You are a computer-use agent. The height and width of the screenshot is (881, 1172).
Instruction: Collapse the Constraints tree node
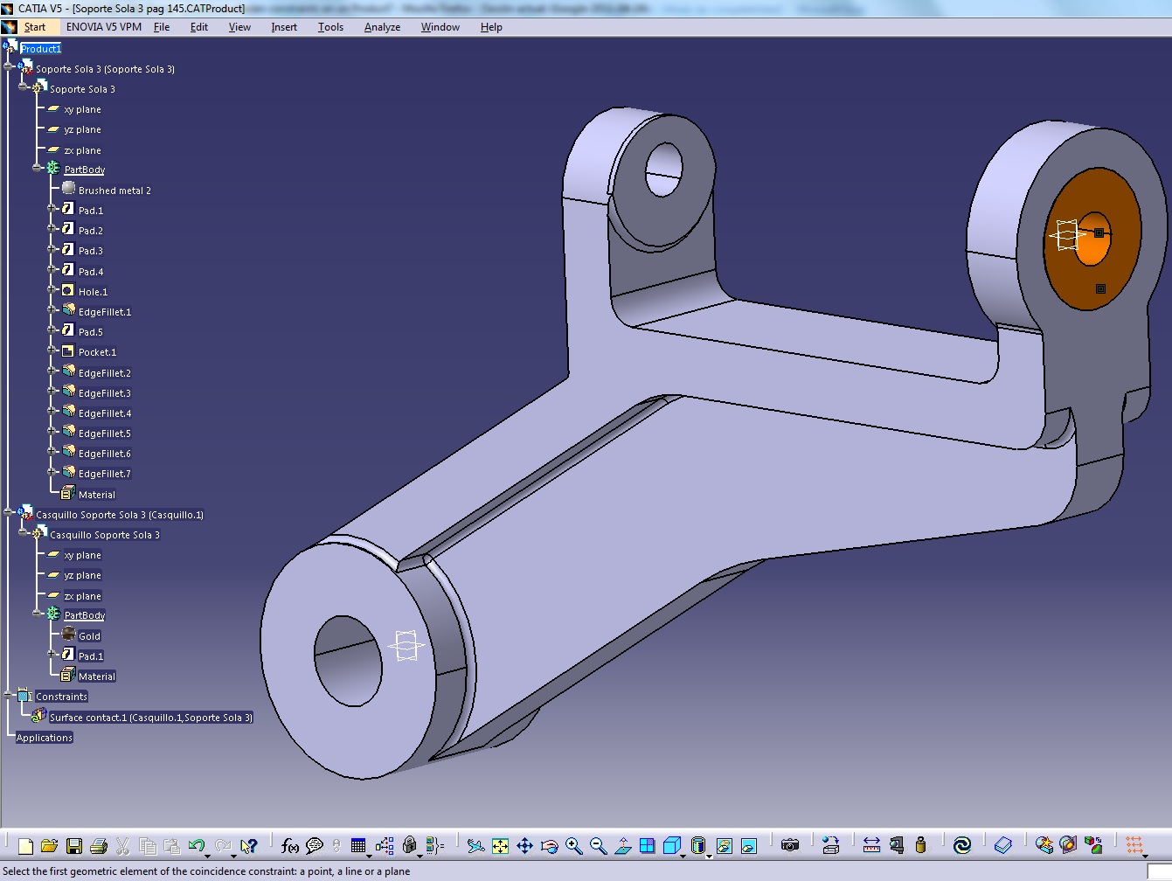tap(9, 695)
